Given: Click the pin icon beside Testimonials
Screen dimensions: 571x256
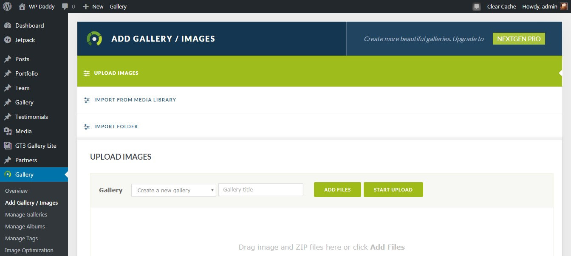Looking at the screenshot, I should point(7,117).
